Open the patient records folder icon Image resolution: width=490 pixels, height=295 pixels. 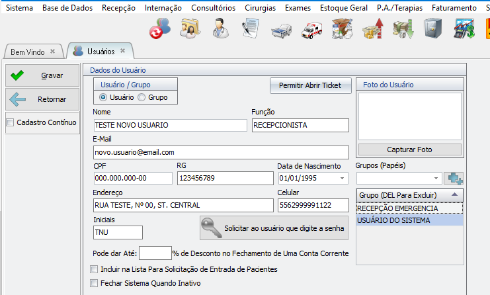(190, 29)
